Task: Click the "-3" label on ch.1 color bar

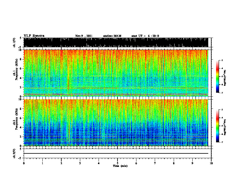Action: coord(222,60)
